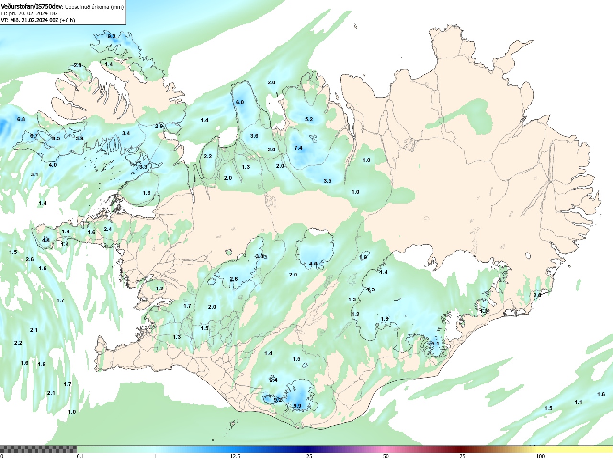Viewport: 613px width, 460px height.
Task: Click the 9.9 precipitation value on the southern glacier
Action: coord(297,406)
